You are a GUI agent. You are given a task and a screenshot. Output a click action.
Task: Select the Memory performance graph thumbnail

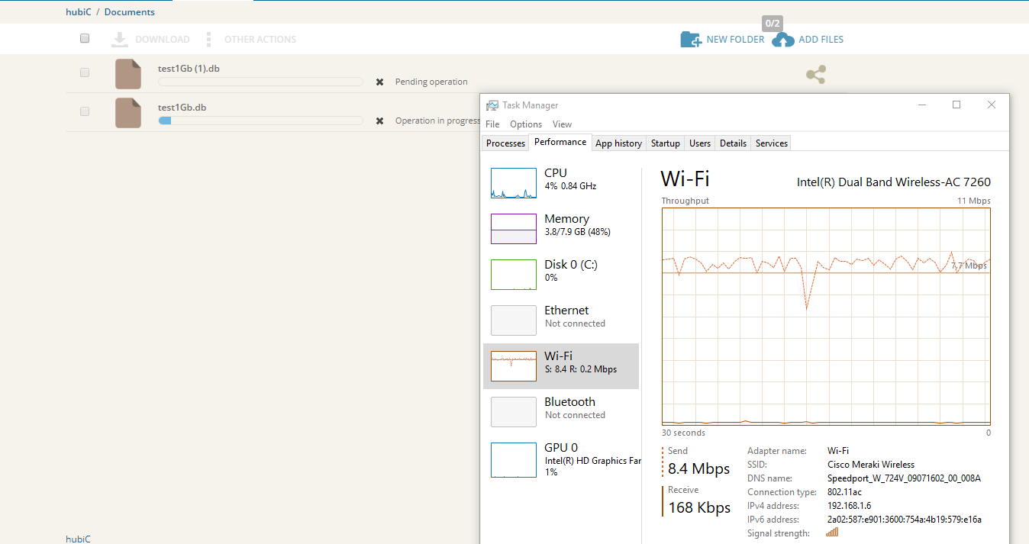point(514,229)
